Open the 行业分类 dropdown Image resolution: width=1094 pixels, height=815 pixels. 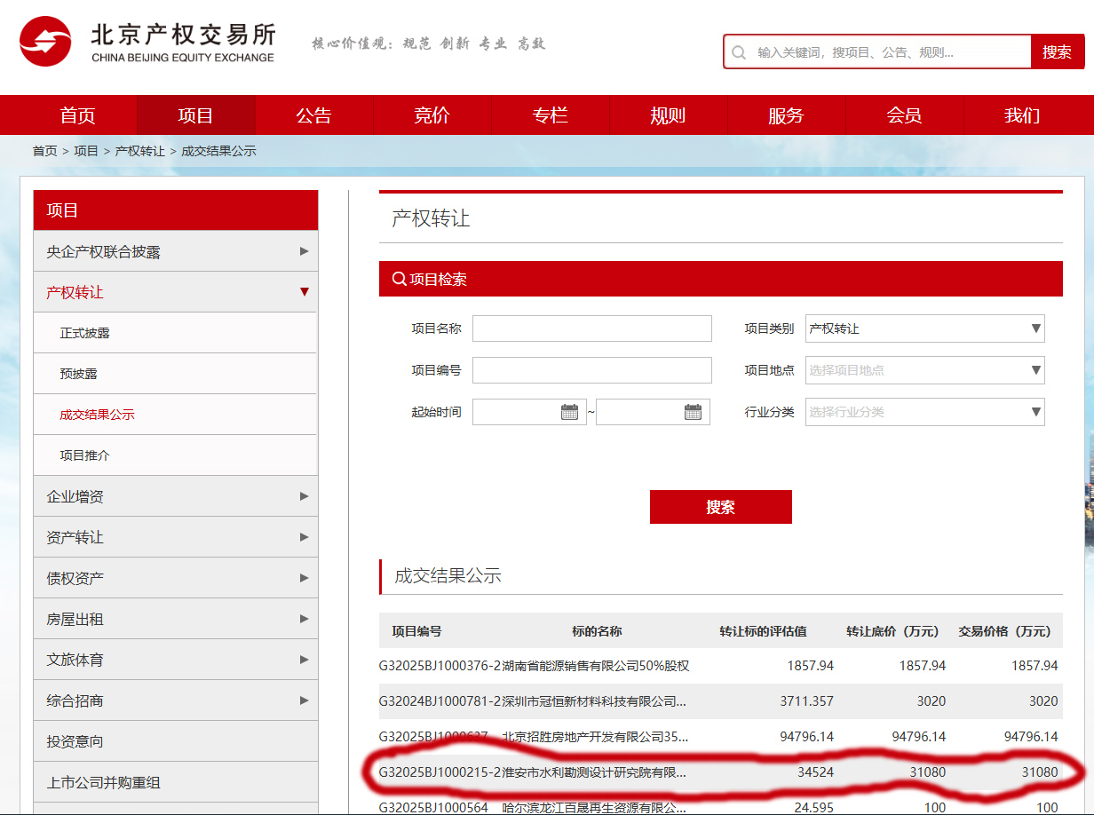point(925,412)
